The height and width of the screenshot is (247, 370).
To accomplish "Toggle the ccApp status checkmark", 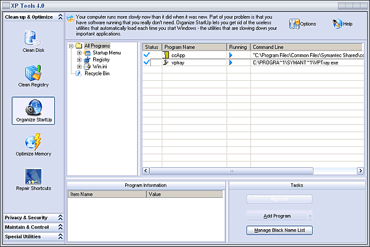I will (x=147, y=55).
